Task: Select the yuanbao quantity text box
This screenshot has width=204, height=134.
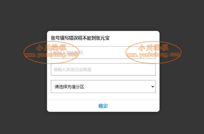Action: 103,69
